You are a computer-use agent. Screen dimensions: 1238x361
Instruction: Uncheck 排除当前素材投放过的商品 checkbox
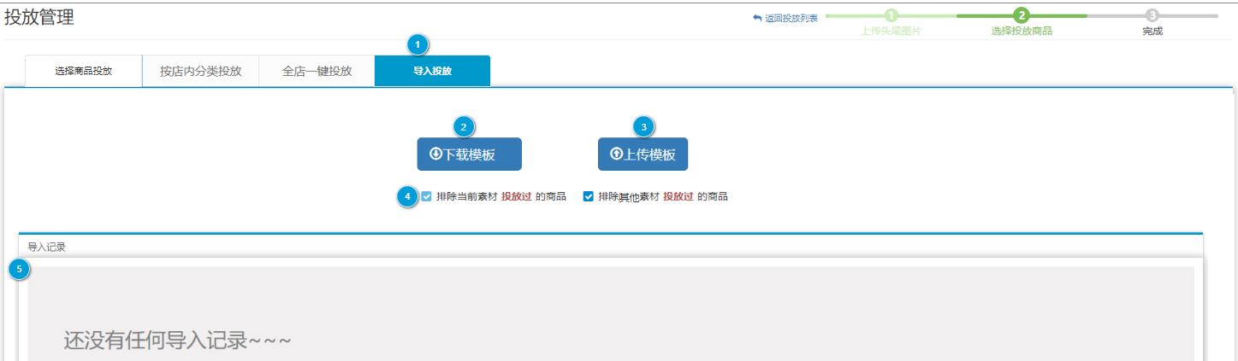click(x=426, y=196)
